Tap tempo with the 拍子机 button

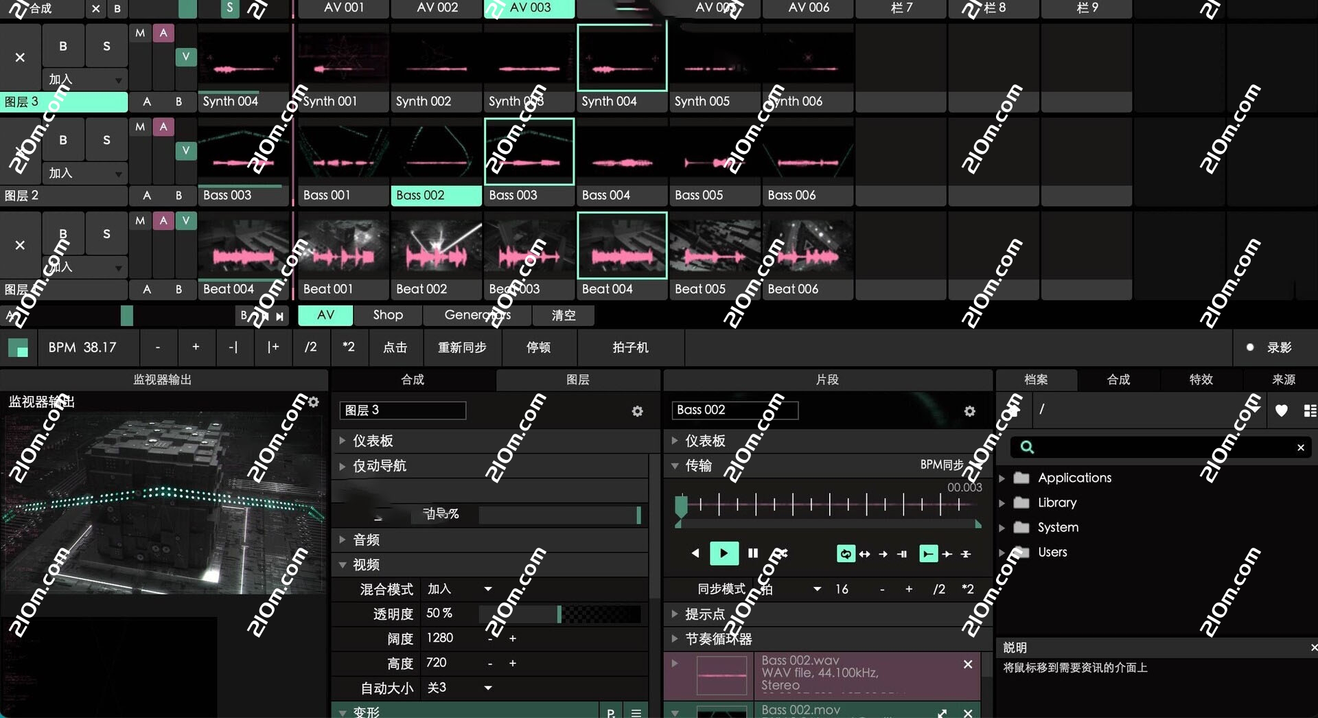tap(629, 347)
